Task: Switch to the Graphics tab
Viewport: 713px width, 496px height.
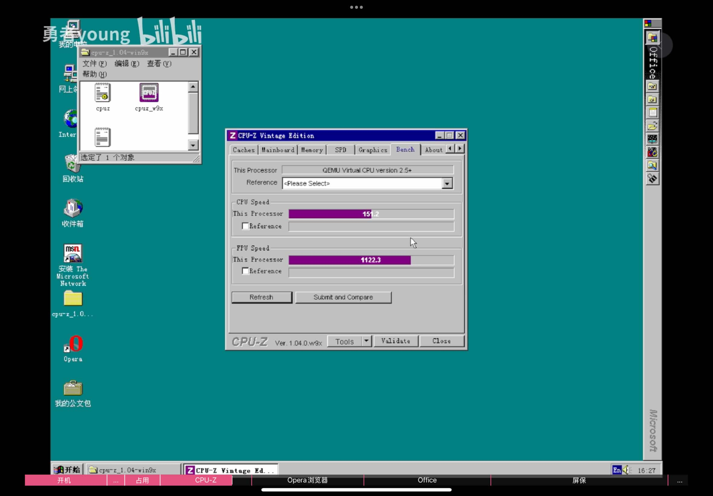Action: pos(373,150)
